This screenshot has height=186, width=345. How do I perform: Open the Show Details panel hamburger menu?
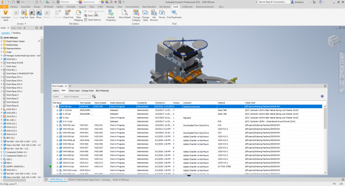coord(325,86)
